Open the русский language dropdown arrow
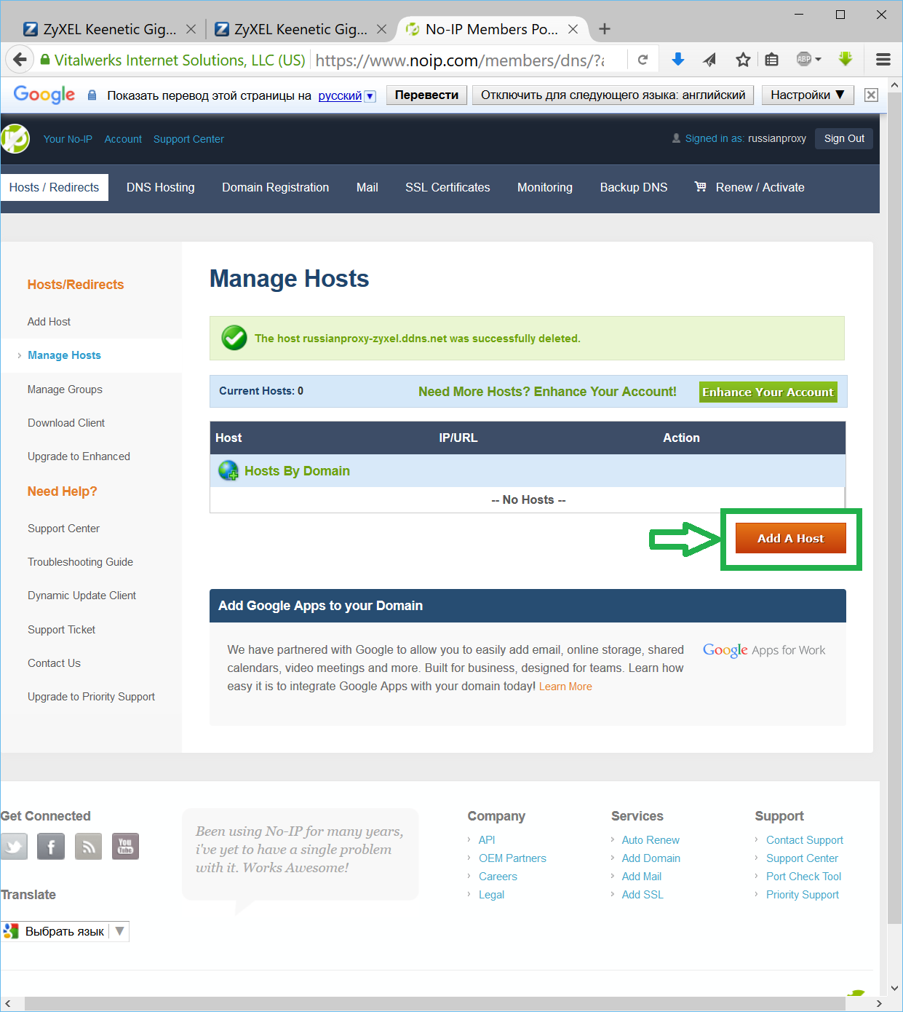Viewport: 903px width, 1012px height. 370,96
